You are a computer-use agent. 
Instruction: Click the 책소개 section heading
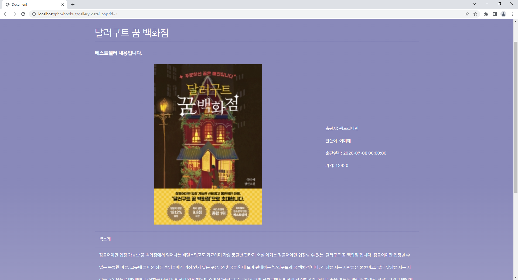[x=105, y=239]
